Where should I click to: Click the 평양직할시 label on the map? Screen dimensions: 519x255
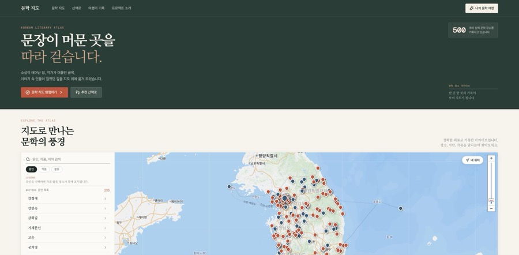(x=267, y=155)
